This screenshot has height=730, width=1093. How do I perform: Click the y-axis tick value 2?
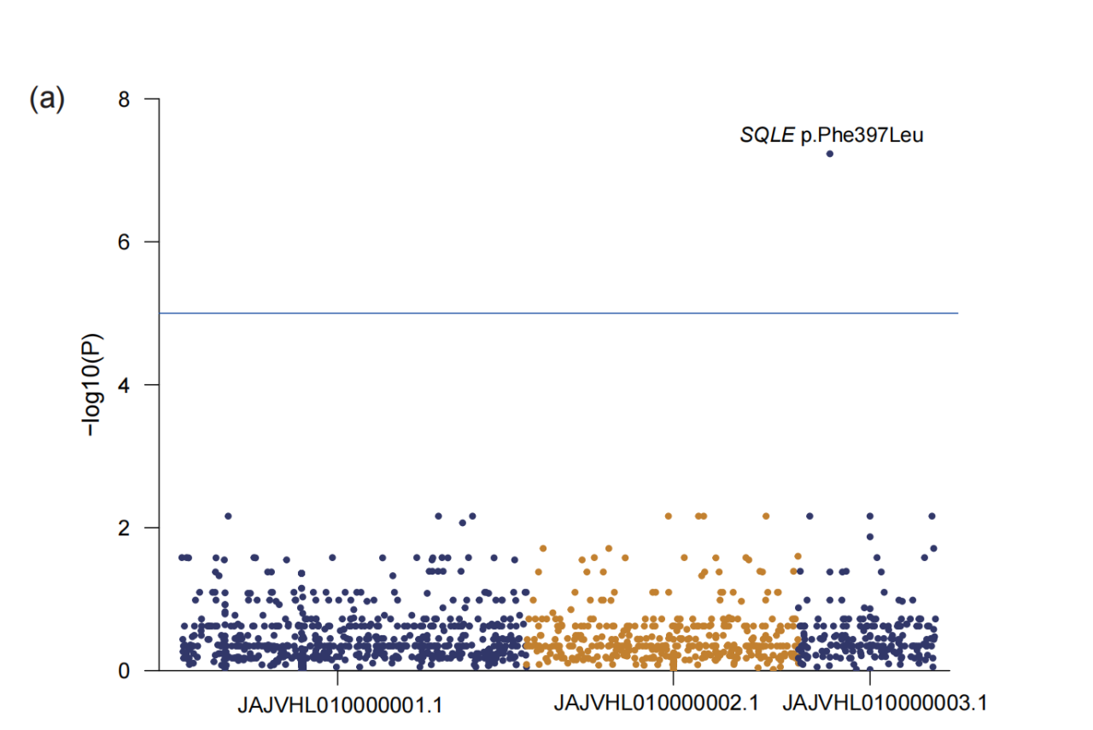[x=126, y=528]
